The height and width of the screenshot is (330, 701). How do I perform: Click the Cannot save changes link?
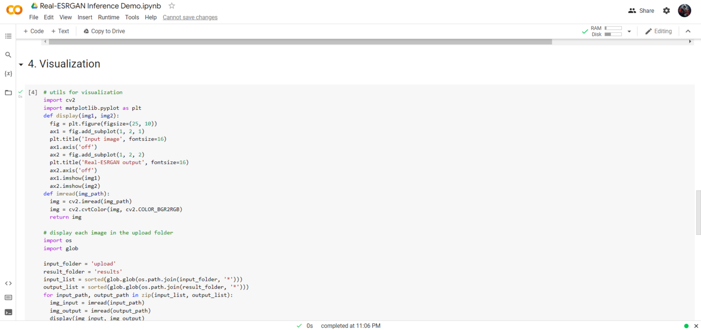tap(190, 17)
